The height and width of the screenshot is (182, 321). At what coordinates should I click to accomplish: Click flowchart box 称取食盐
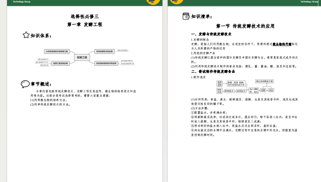(219, 91)
